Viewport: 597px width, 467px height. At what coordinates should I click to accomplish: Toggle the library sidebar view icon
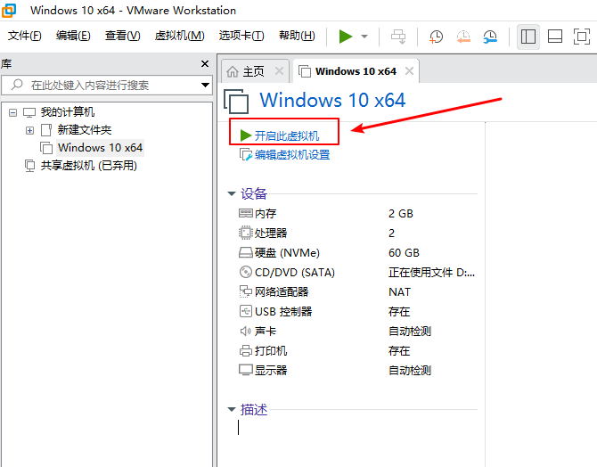pyautogui.click(x=528, y=37)
